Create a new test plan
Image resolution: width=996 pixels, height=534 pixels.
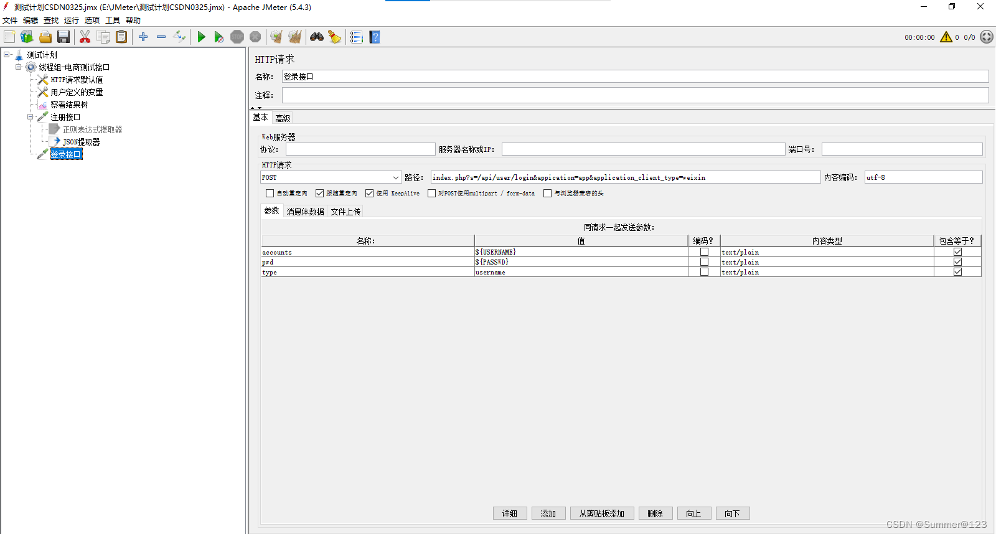[x=9, y=37]
